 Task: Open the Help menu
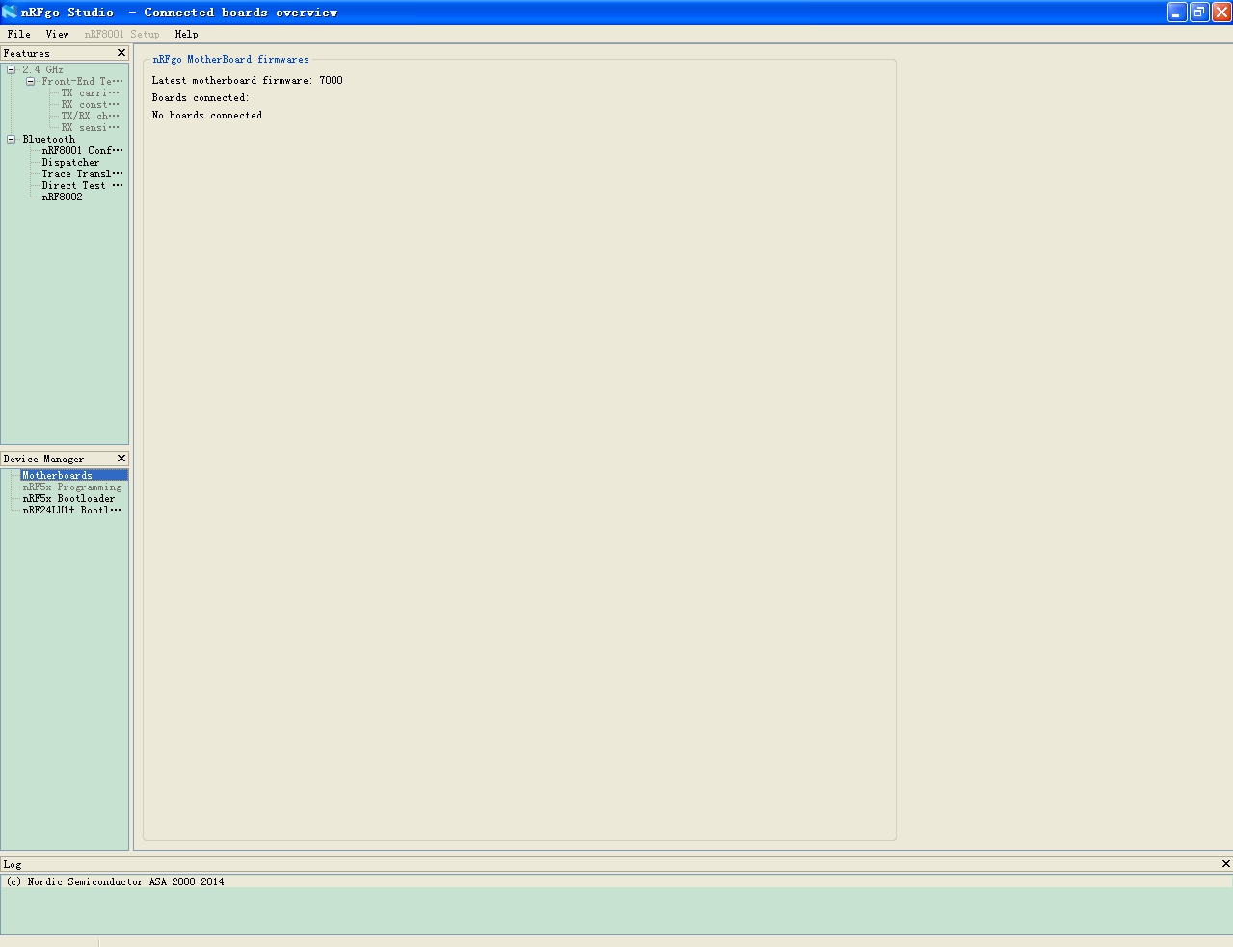point(186,34)
